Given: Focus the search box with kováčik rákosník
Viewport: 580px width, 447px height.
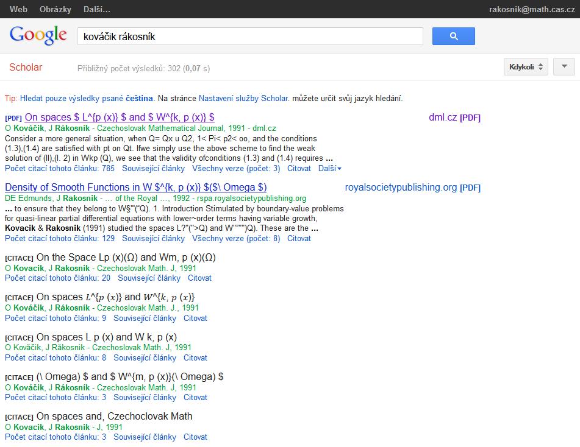Looking at the screenshot, I should click(x=250, y=36).
